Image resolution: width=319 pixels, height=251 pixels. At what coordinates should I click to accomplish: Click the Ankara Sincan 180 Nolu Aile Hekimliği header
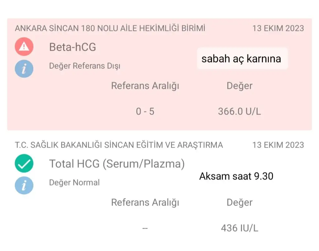[x=110, y=28]
